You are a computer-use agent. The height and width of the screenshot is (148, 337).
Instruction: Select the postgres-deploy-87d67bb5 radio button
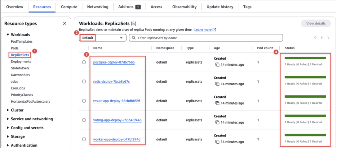click(84, 63)
